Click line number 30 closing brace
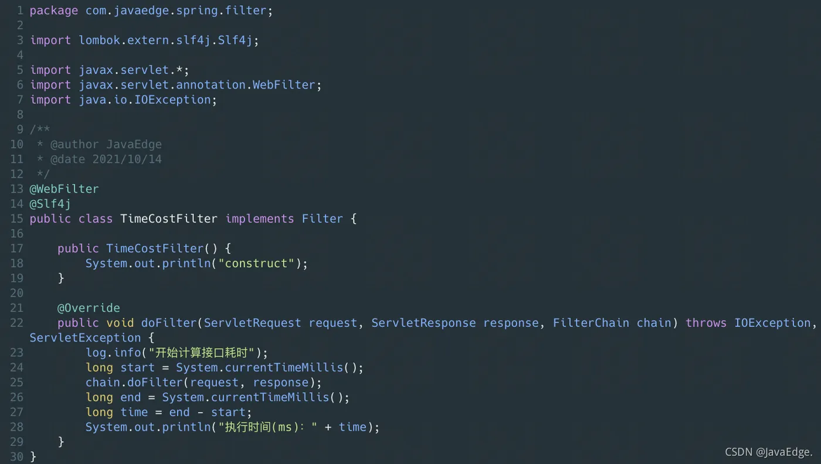The image size is (821, 464). pos(33,456)
